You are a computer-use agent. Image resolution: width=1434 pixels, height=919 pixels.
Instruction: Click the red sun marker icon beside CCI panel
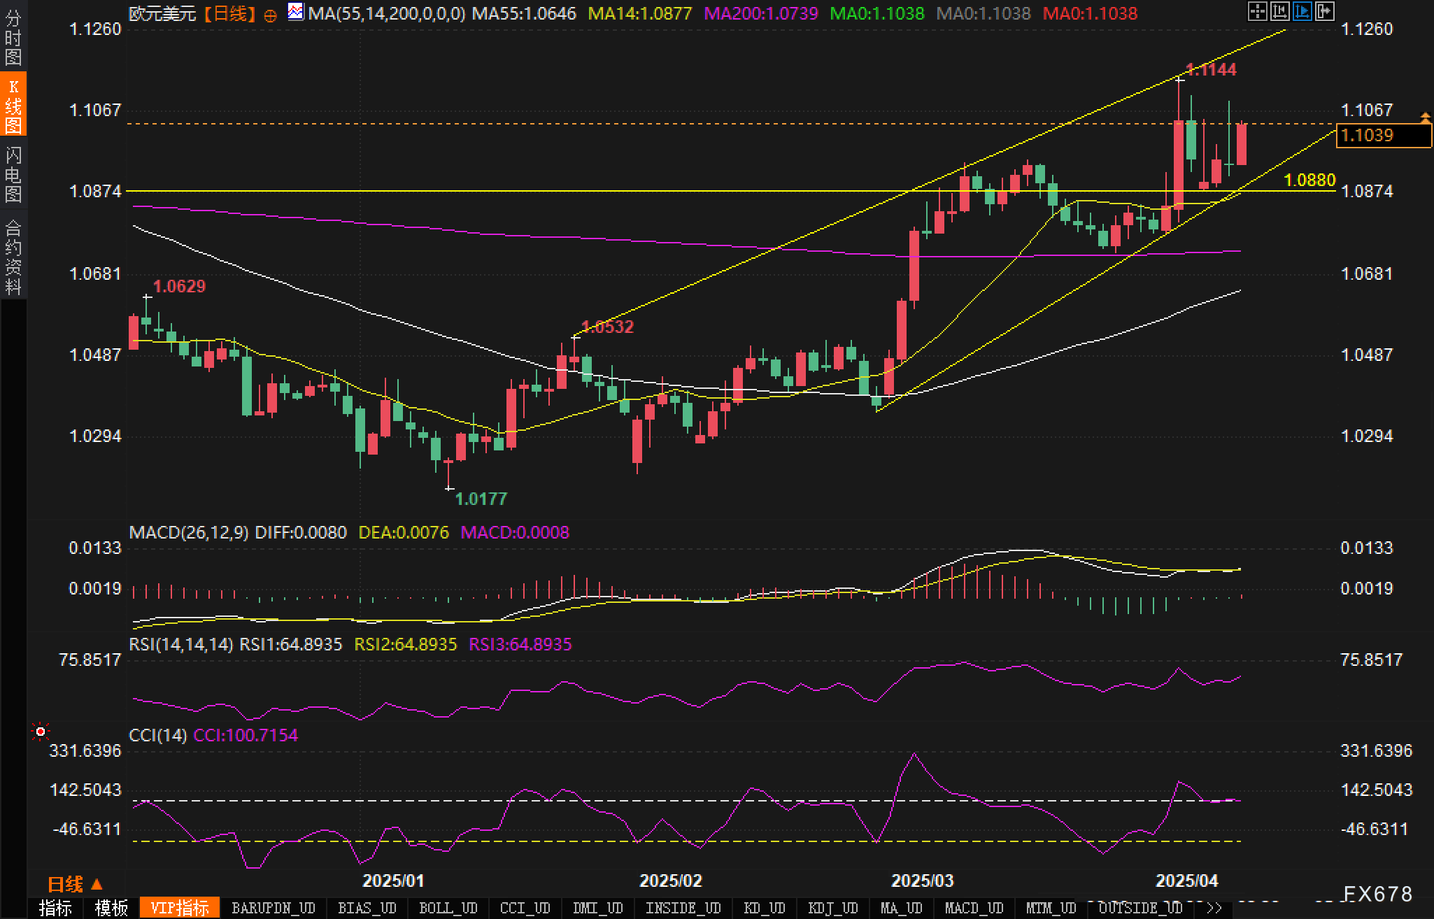pos(41,732)
